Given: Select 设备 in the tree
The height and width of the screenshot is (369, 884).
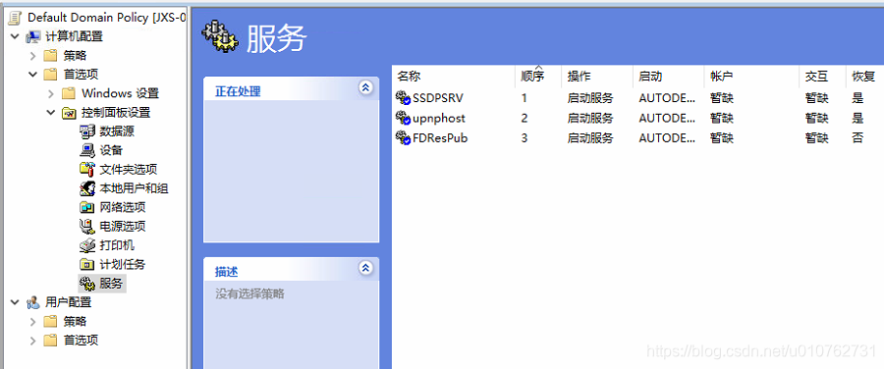Looking at the screenshot, I should (x=111, y=150).
